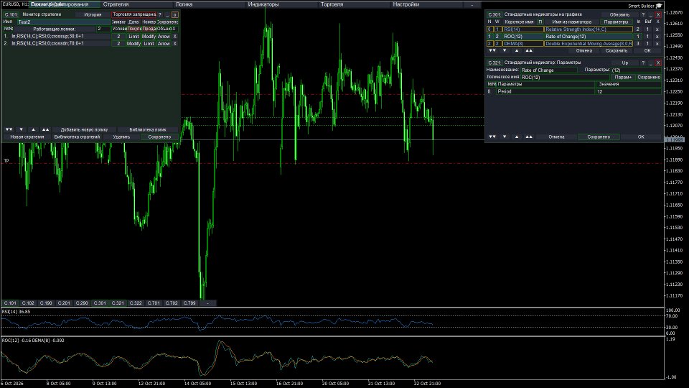689x388 pixels.
Task: Click the Period value field '12'
Action: (629, 91)
